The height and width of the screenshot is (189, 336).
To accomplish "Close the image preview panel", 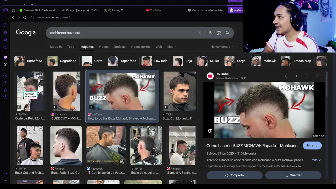I will (x=317, y=76).
